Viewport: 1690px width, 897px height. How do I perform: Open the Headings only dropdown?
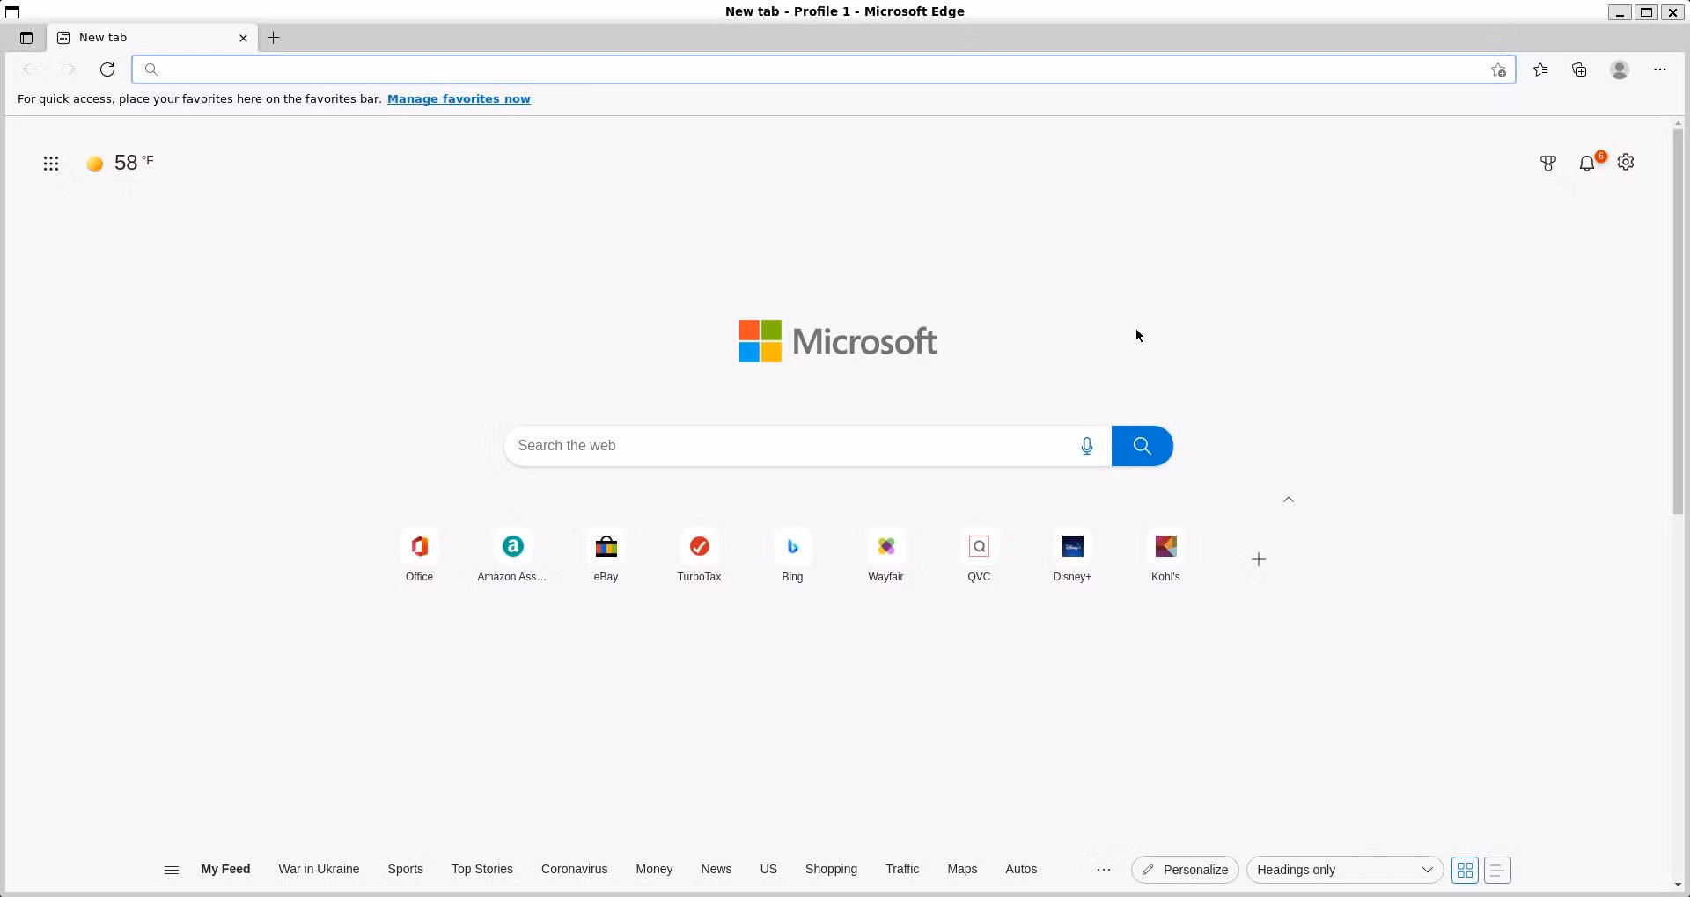[1345, 870]
